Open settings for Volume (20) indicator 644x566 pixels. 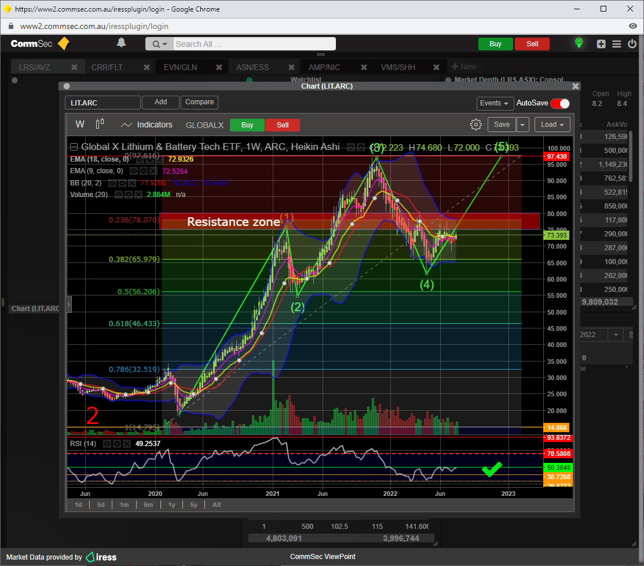pyautogui.click(x=129, y=194)
